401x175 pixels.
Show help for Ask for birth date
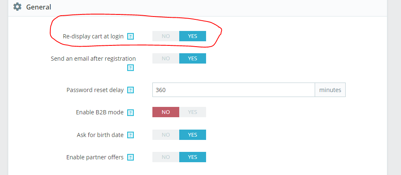(x=131, y=135)
